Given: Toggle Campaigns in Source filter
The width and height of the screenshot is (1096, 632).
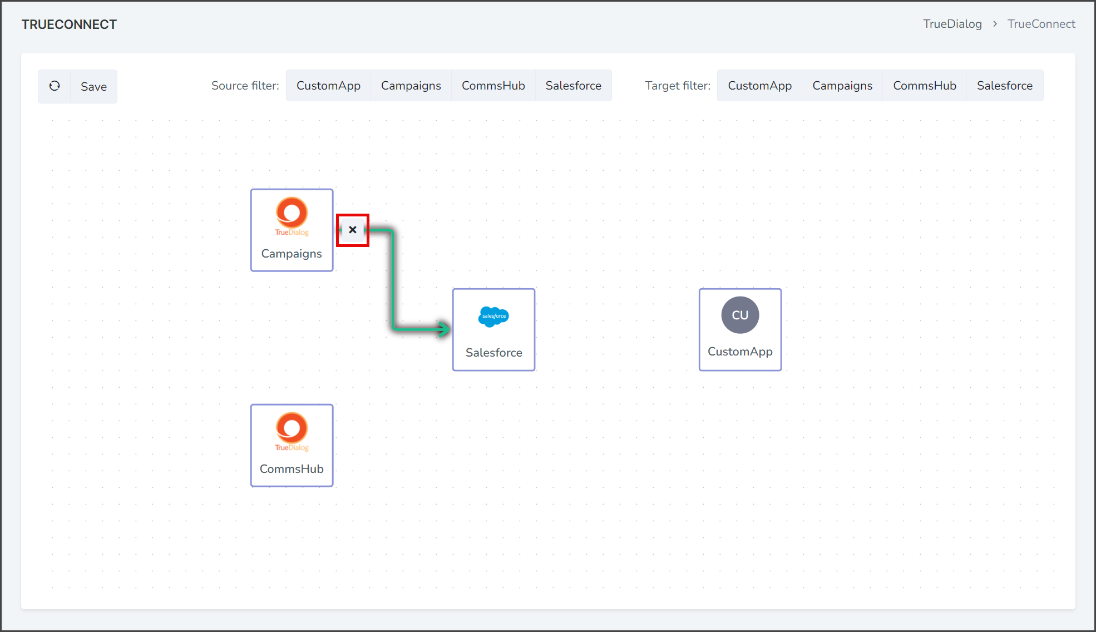Looking at the screenshot, I should [x=411, y=86].
